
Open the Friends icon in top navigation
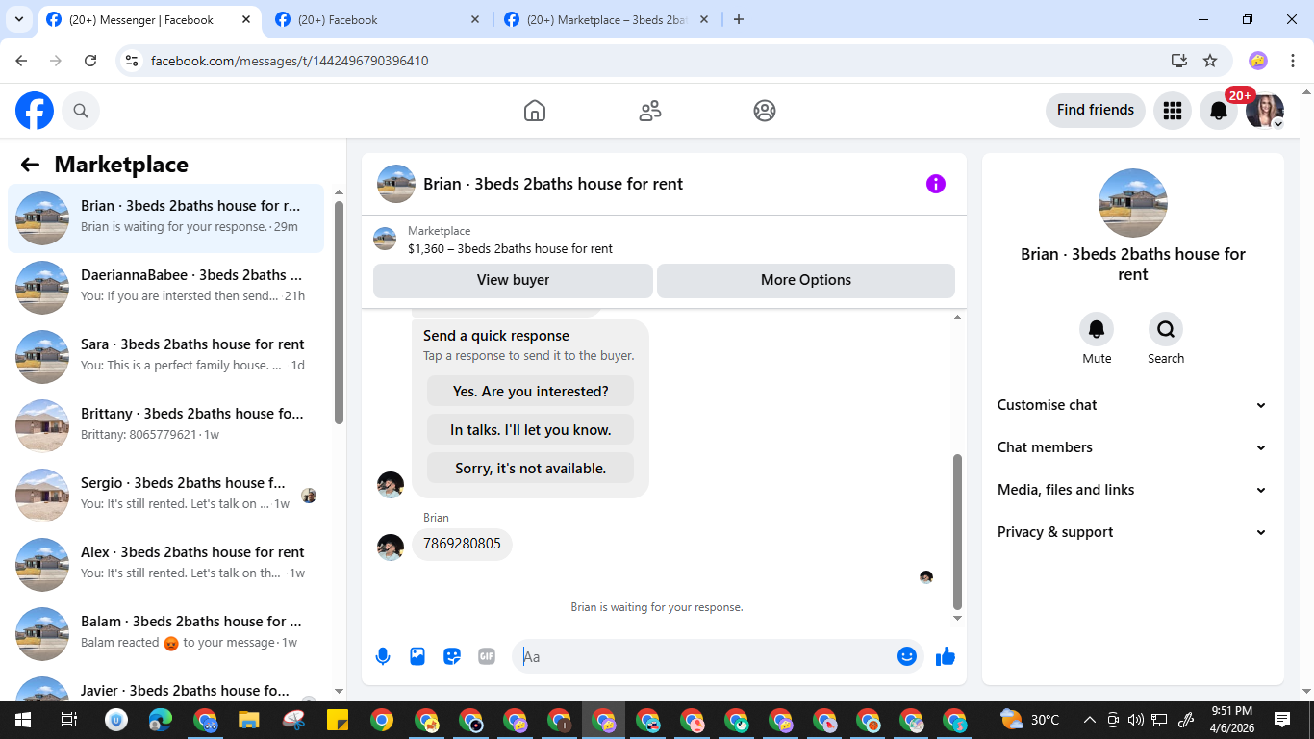click(650, 111)
